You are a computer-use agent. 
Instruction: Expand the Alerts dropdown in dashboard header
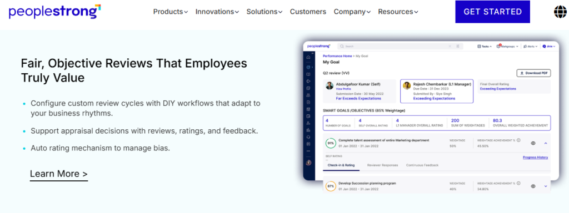click(531, 47)
